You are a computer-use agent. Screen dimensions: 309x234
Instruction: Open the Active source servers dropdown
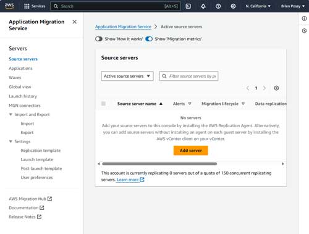pyautogui.click(x=127, y=76)
